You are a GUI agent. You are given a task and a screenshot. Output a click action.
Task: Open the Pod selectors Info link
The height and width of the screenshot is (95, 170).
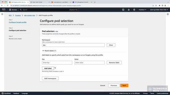pyautogui.click(x=57, y=31)
